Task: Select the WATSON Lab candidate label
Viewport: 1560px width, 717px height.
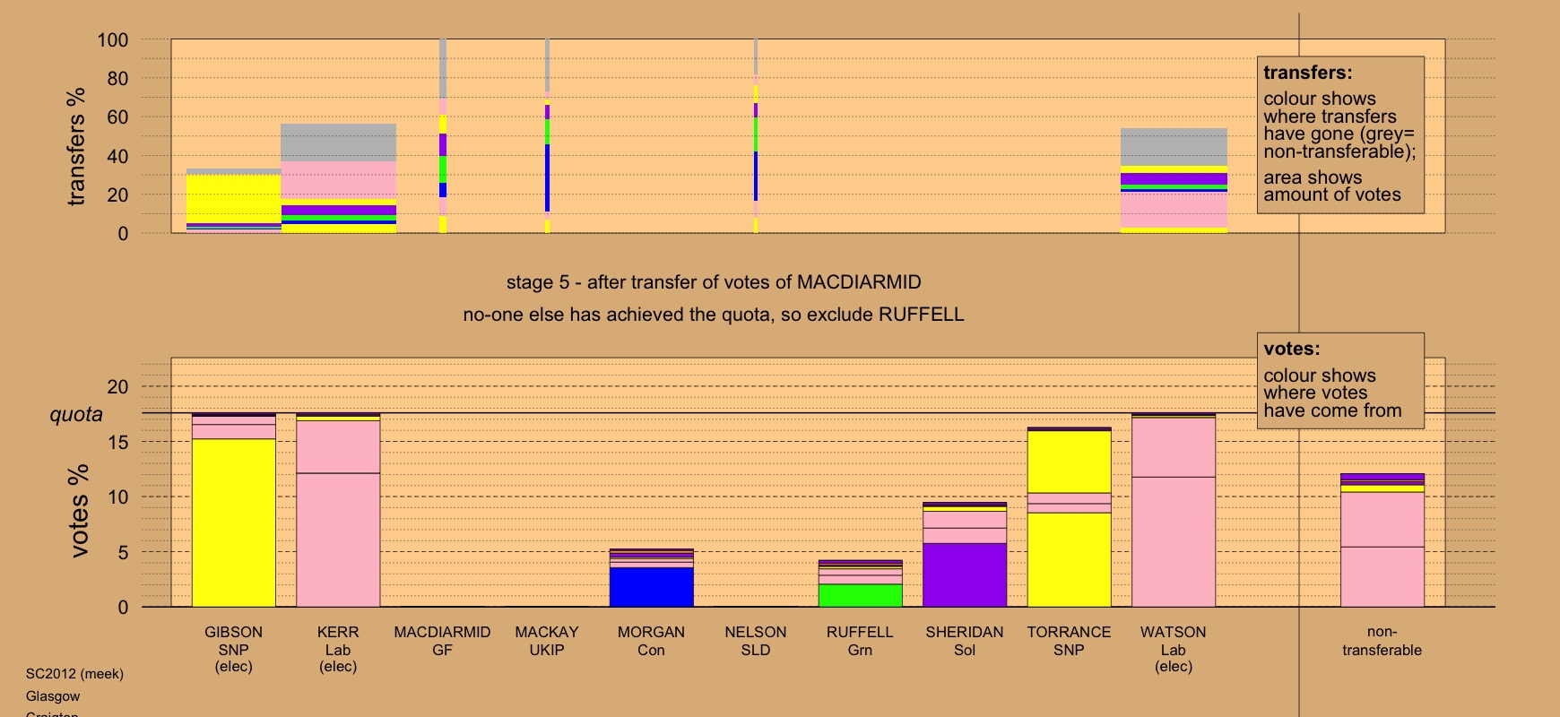Action: 1173,649
